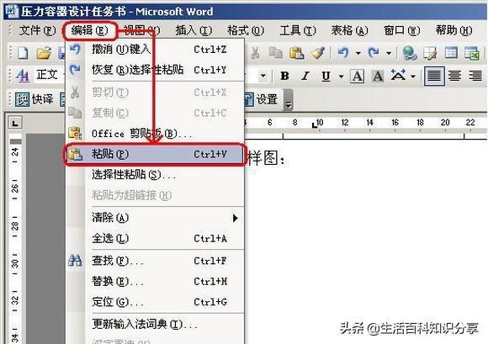Choose 替换 menu entry

click(155, 282)
